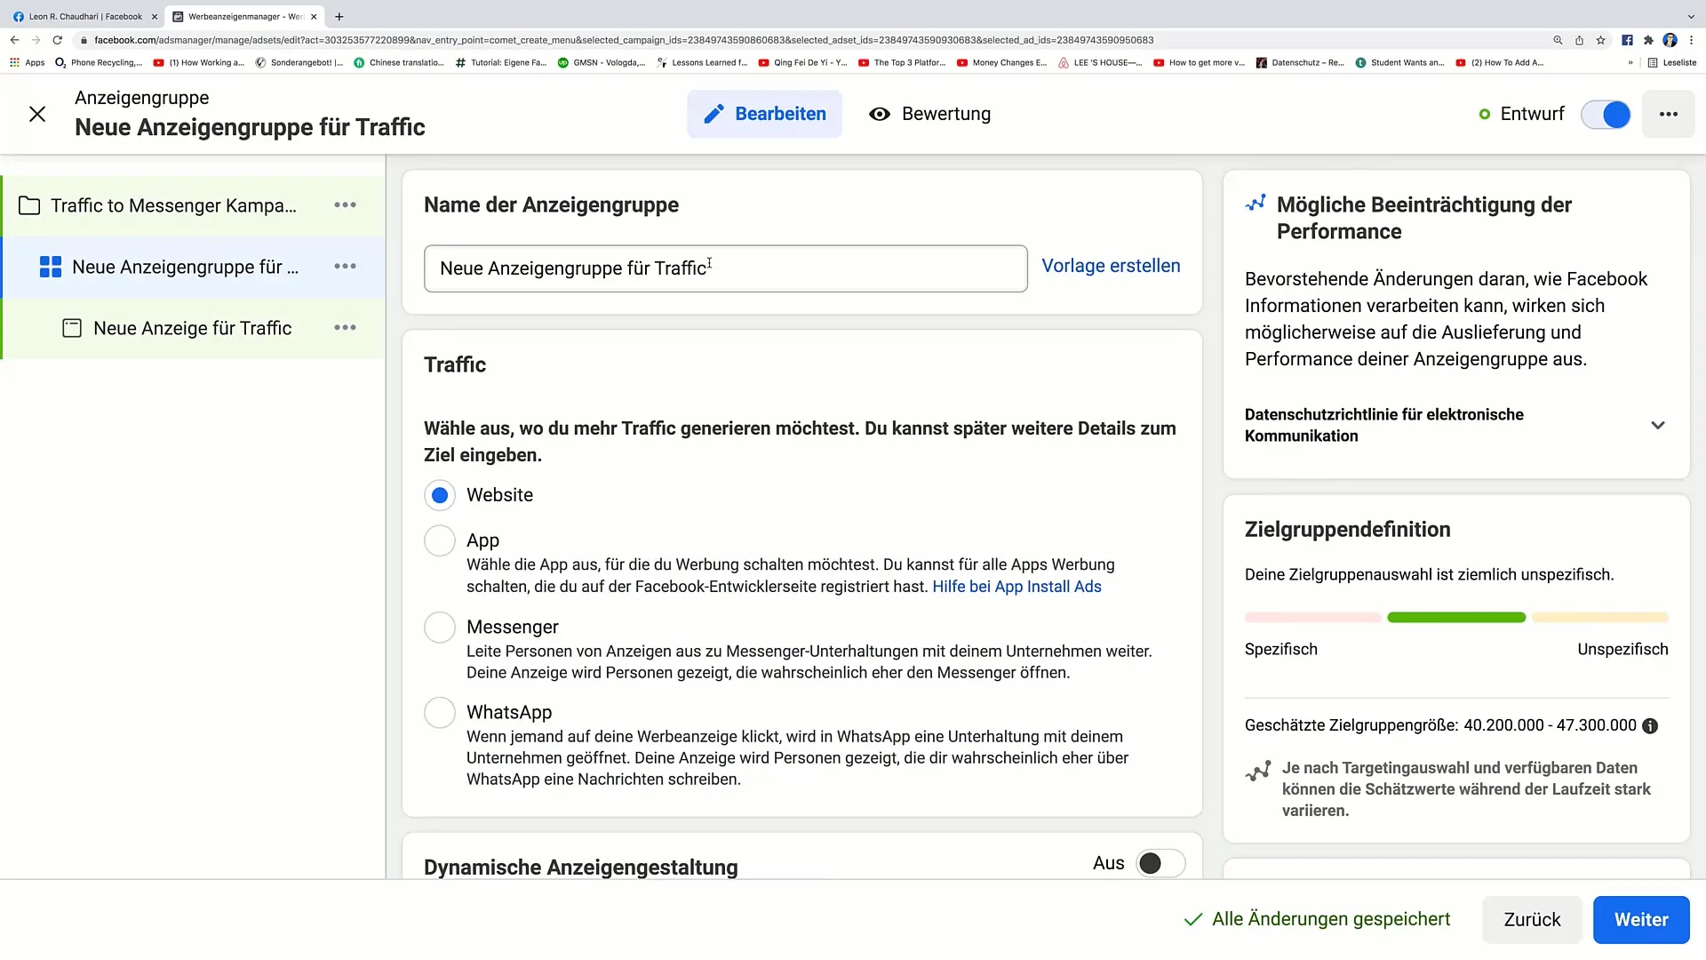Open the three-dot menu next to Neue Anzeigengruppe
Image resolution: width=1706 pixels, height=960 pixels.
tap(345, 266)
